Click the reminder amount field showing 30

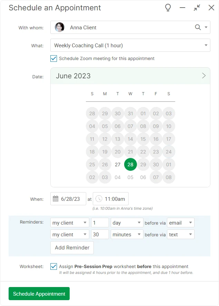tap(100, 234)
